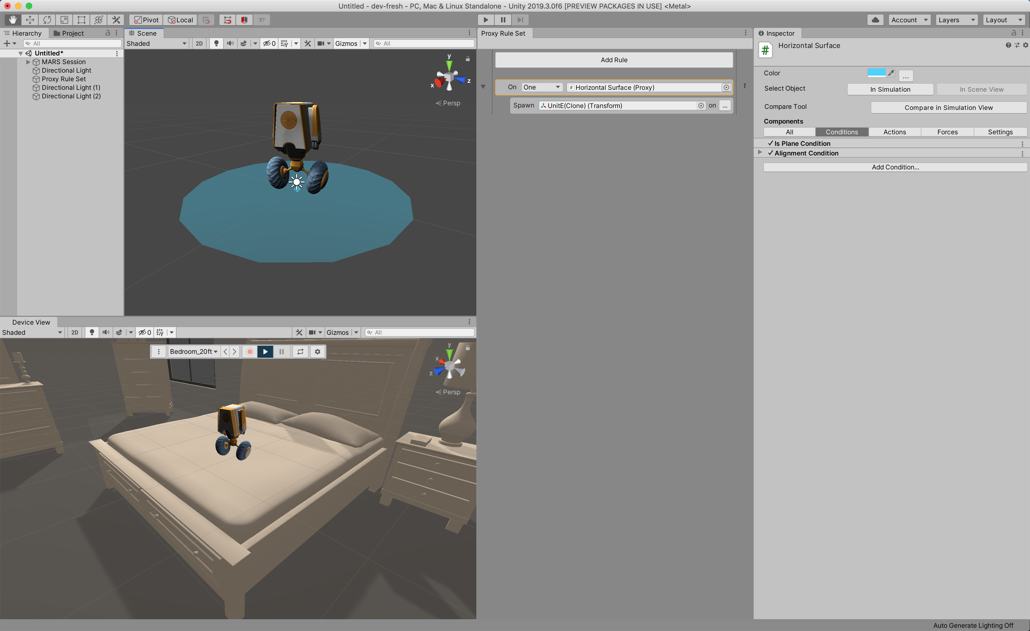The width and height of the screenshot is (1030, 631).
Task: Click the simulation record button
Action: [249, 352]
